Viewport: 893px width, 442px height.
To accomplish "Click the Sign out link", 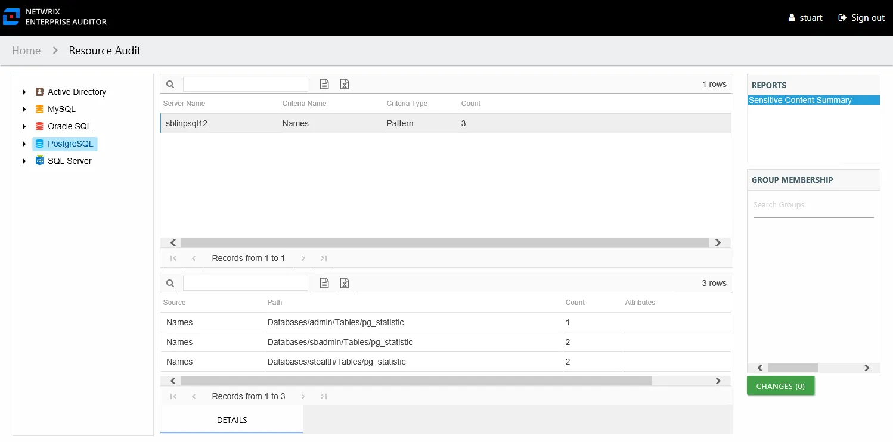I will pyautogui.click(x=861, y=18).
